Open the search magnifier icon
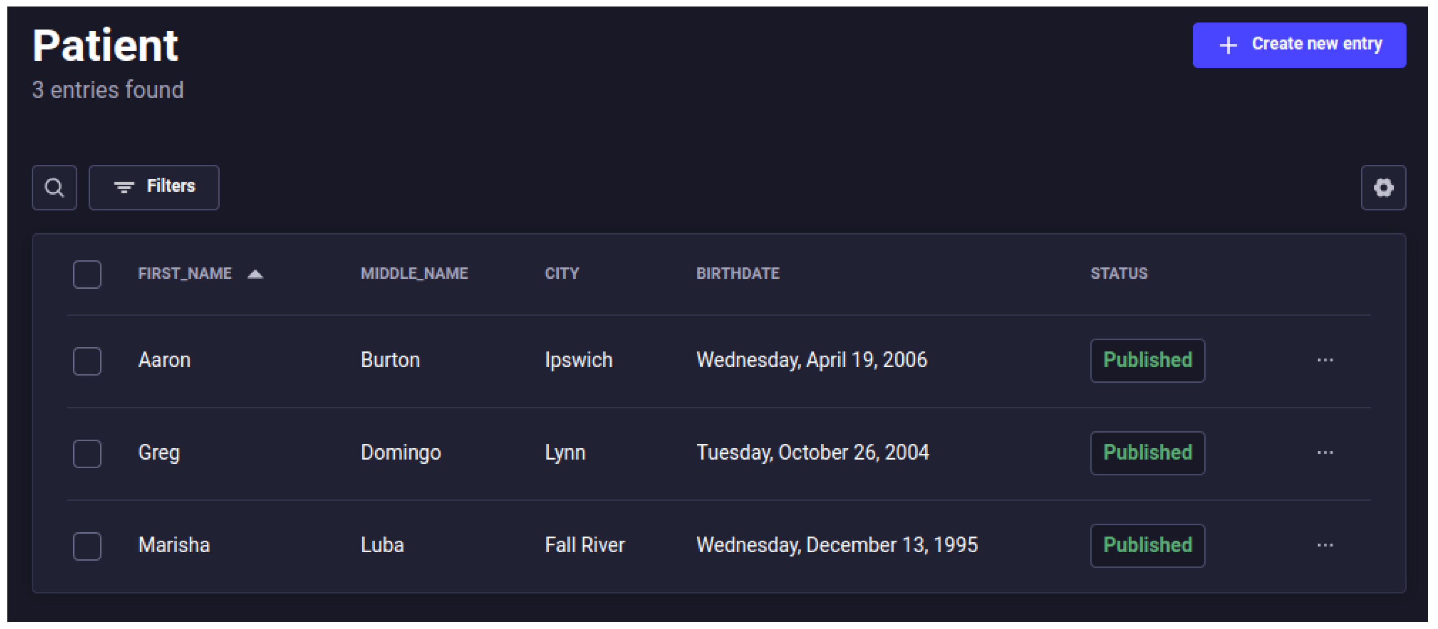Image resolution: width=1438 pixels, height=629 pixels. pos(54,187)
